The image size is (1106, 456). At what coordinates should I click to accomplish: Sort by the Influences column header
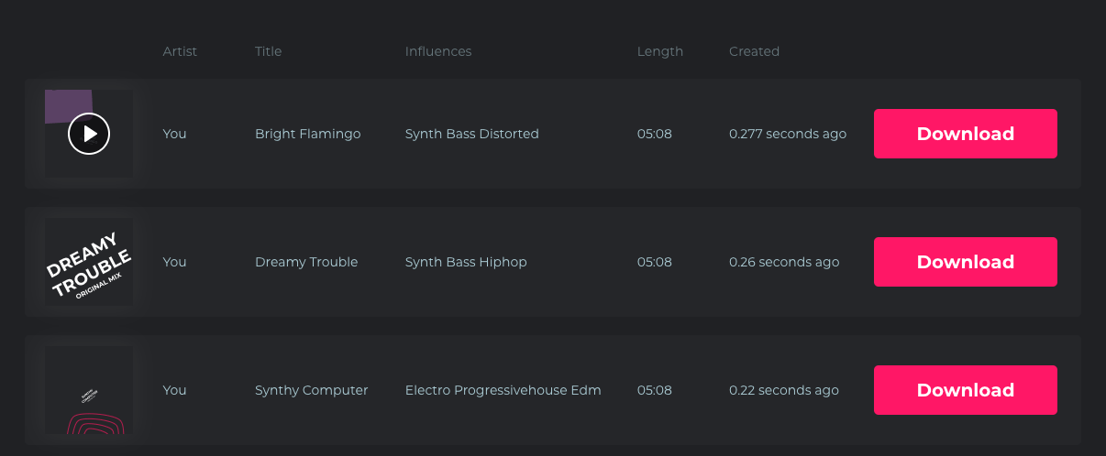438,51
